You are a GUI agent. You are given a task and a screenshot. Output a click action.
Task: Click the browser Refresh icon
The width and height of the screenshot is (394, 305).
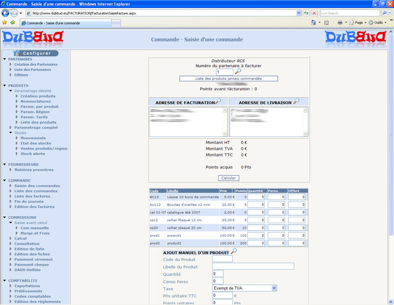click(x=306, y=13)
